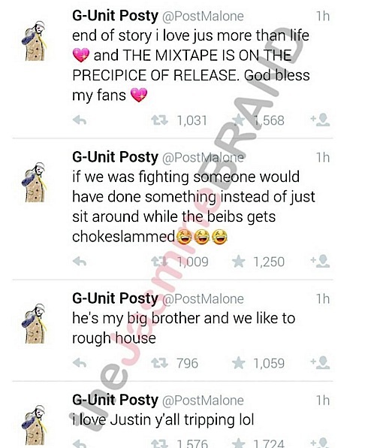Open avatar on the mixtape tweet
Screen dimensions: 371x448
(34, 41)
